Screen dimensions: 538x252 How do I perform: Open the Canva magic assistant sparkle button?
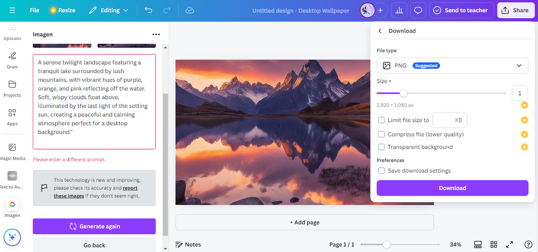(12, 237)
